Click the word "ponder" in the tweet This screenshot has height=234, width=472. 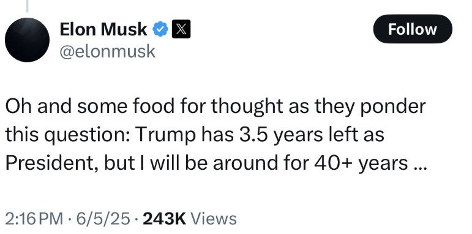[393, 106]
